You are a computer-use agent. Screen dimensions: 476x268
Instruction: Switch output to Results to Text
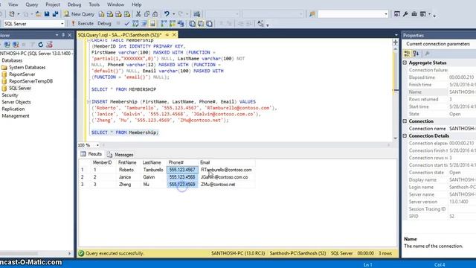point(192,23)
